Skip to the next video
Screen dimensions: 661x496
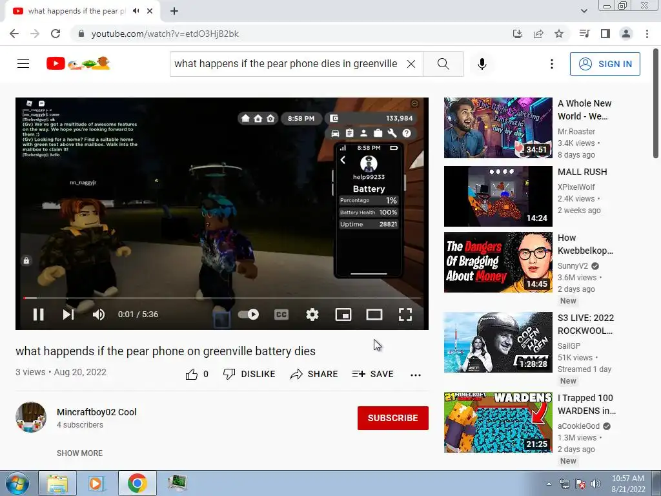click(x=68, y=315)
